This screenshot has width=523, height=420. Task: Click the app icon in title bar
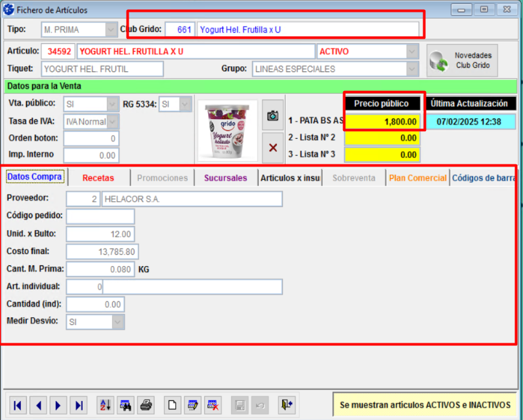coord(9,10)
